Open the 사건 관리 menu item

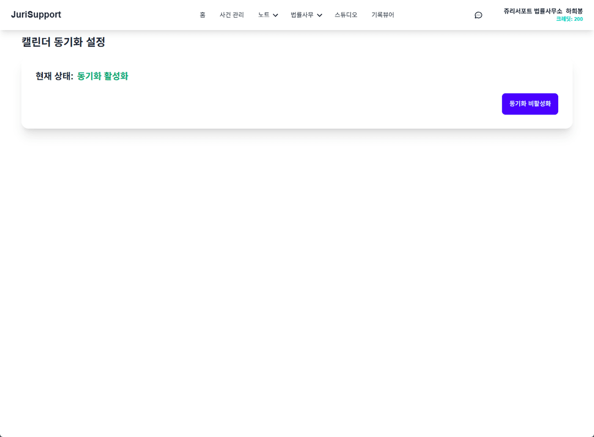(x=232, y=15)
